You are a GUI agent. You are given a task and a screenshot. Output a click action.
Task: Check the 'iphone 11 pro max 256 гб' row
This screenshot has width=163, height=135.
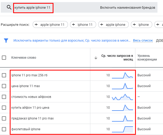pos(4,75)
